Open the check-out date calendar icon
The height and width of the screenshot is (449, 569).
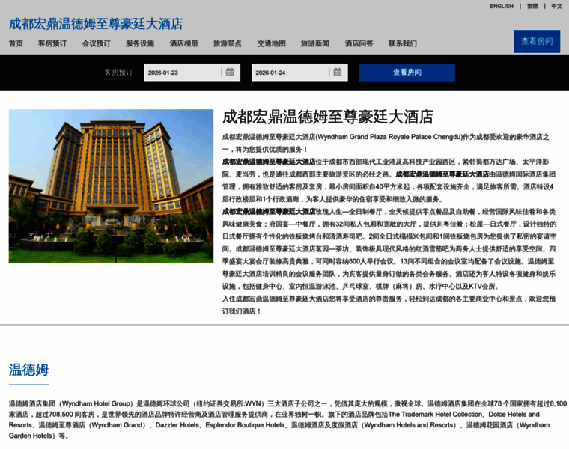337,72
